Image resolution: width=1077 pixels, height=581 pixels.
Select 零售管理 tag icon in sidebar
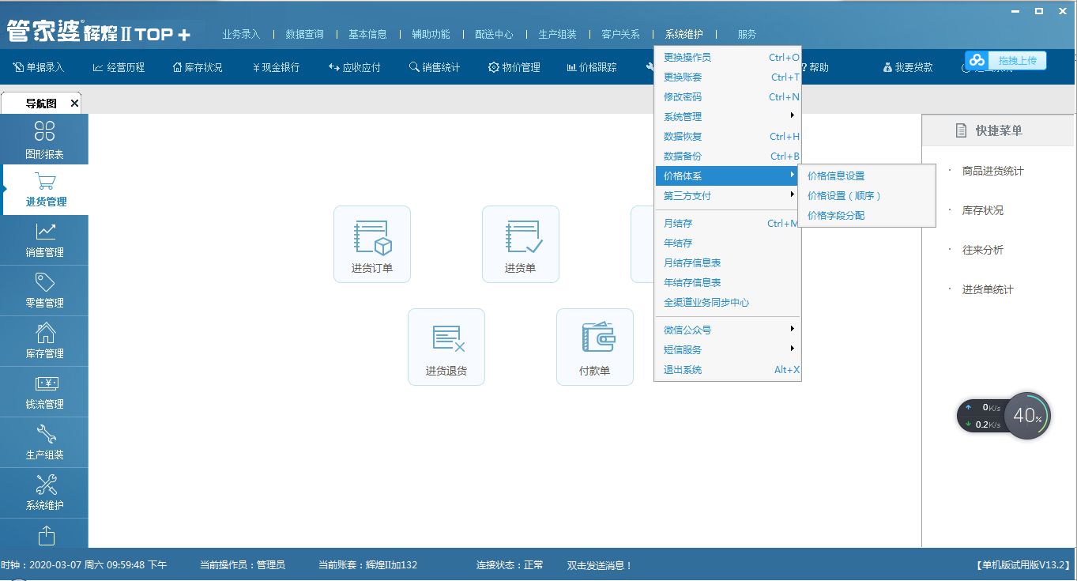[x=44, y=291]
